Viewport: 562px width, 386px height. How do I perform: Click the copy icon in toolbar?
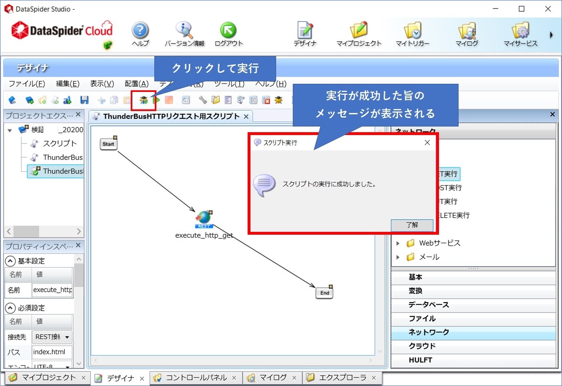(114, 100)
